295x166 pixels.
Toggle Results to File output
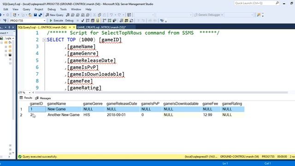131,20
